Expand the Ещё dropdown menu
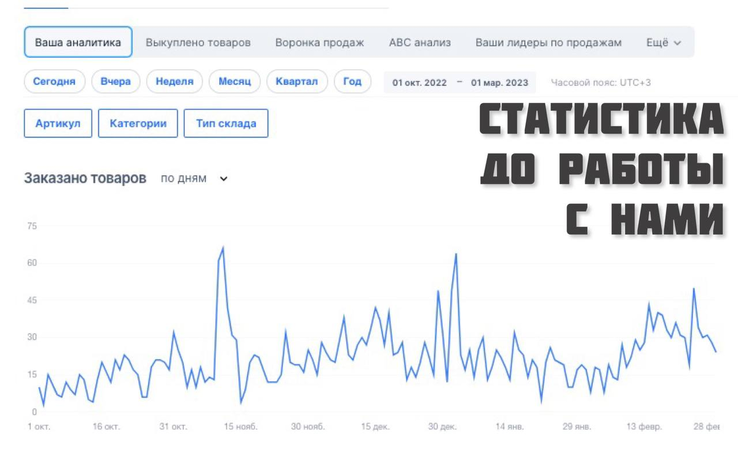Image resolution: width=738 pixels, height=471 pixels. (x=664, y=42)
